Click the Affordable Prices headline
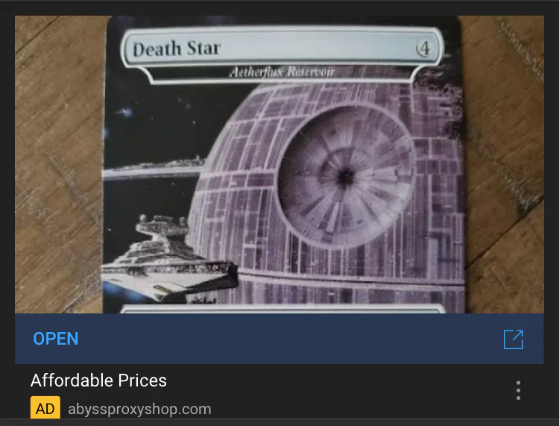 pos(98,380)
